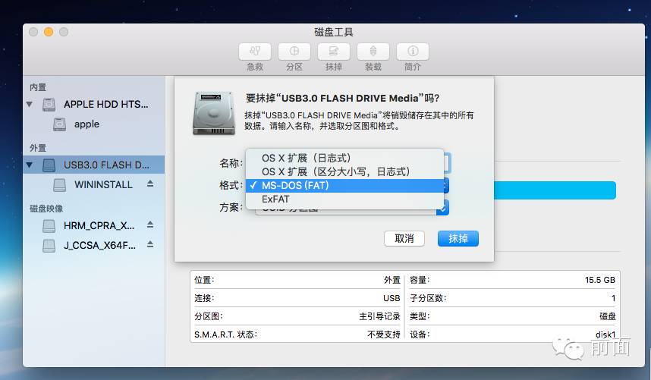Image resolution: width=651 pixels, height=380 pixels.
Task: Eject the J_CCSA_X64F disk image
Action: 150,244
